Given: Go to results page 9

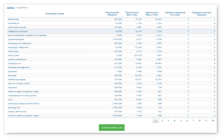Looking at the screenshot, I should click(206, 120).
